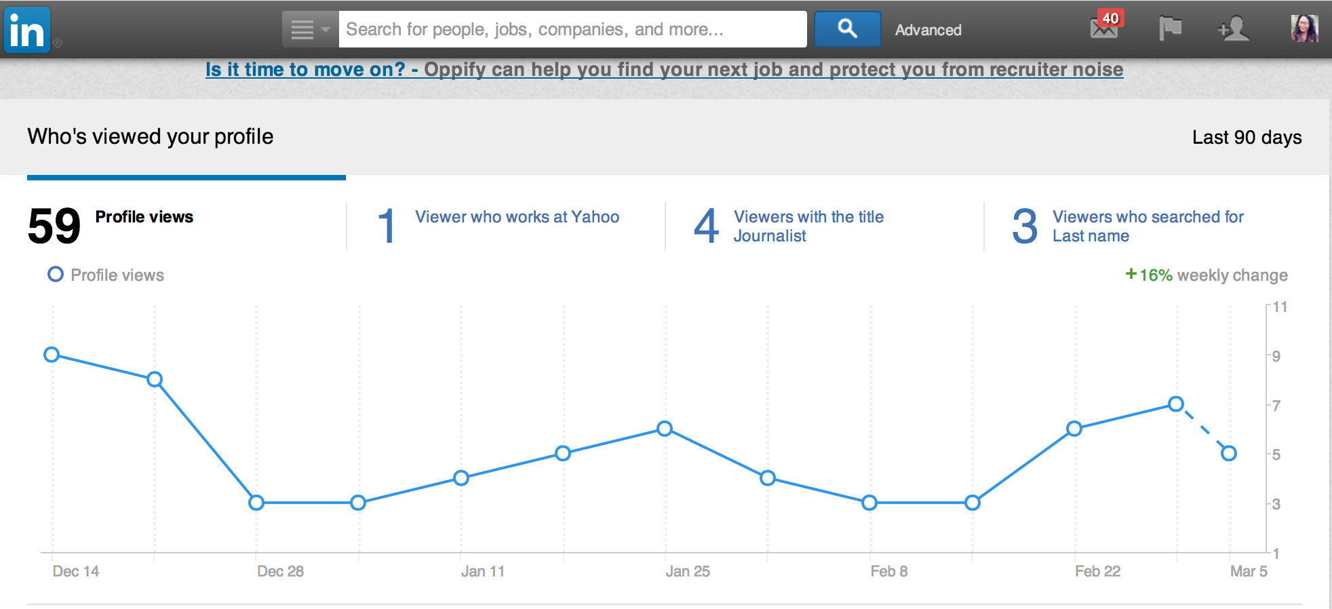Click the red 40 unread messages badge
This screenshot has height=609, width=1332.
1110,18
